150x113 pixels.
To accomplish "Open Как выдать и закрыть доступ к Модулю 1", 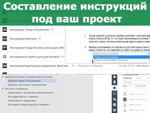I will [29, 105].
